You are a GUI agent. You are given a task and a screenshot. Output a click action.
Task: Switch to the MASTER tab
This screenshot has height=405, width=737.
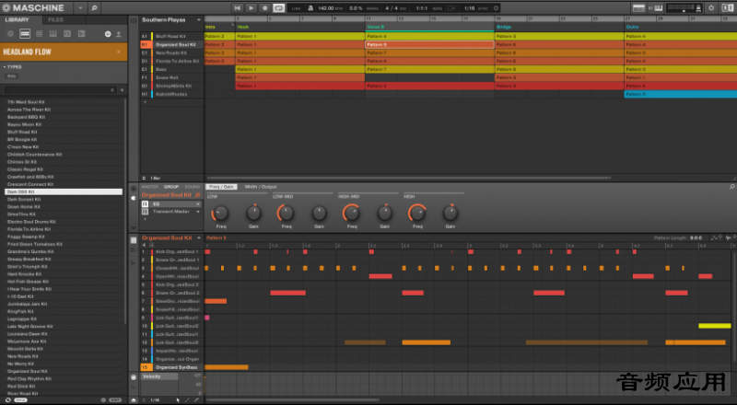click(x=150, y=187)
